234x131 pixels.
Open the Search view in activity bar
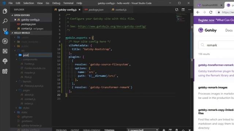click(5, 21)
